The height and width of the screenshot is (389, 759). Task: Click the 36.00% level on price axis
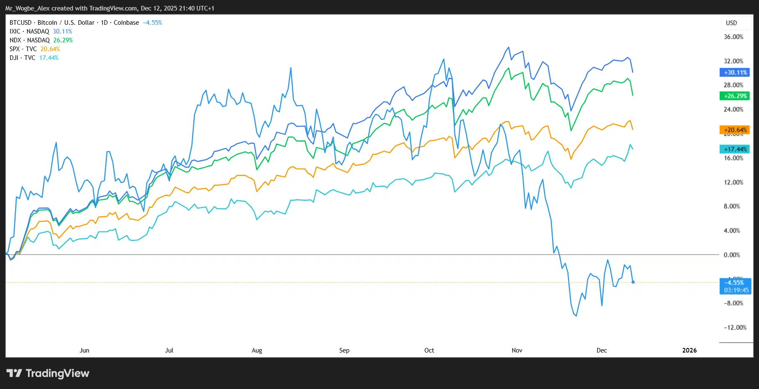tap(733, 37)
